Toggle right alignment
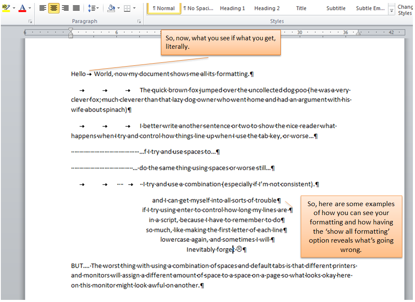This screenshot has height=302, width=415. click(x=65, y=8)
